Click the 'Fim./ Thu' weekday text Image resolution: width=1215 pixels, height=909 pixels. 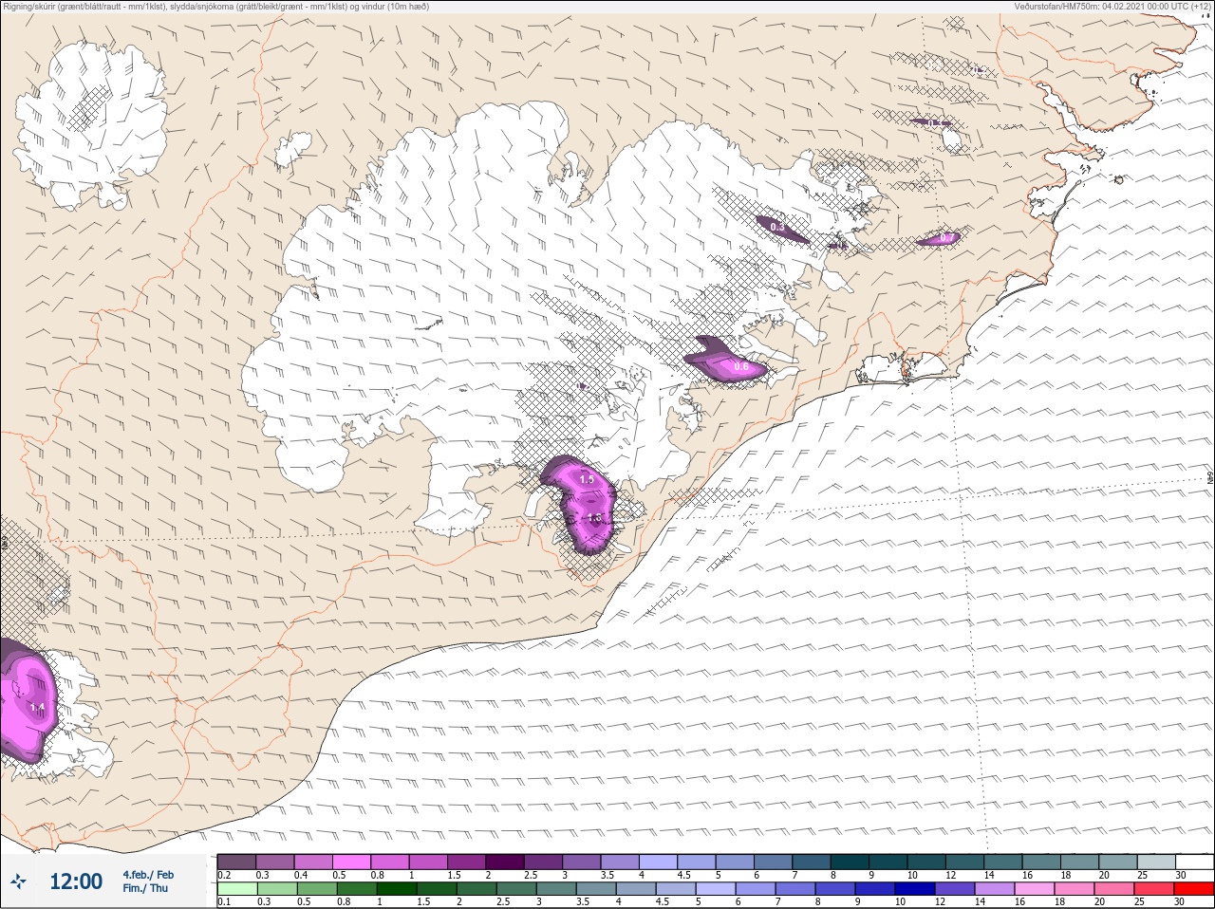click(x=145, y=888)
